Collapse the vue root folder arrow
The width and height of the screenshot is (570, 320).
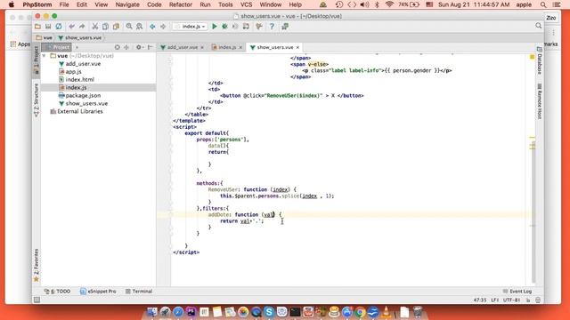(45, 56)
